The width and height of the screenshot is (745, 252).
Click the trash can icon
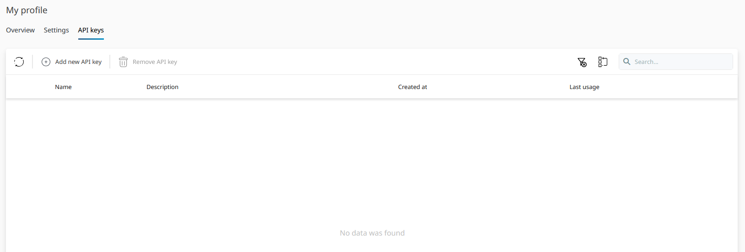pyautogui.click(x=123, y=62)
